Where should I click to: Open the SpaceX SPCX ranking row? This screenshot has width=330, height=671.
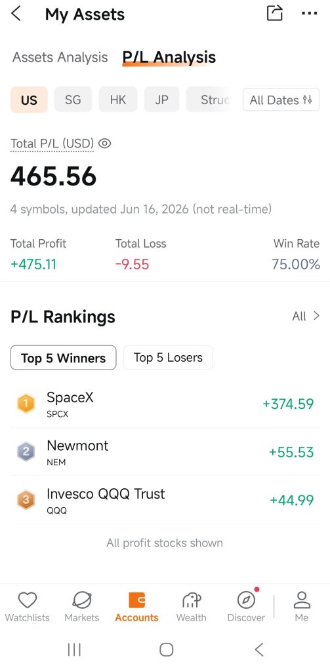coord(165,404)
